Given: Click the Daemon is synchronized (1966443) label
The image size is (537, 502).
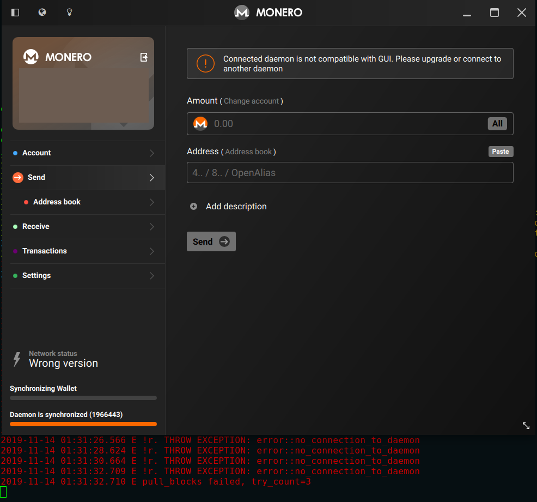Looking at the screenshot, I should 66,415.
